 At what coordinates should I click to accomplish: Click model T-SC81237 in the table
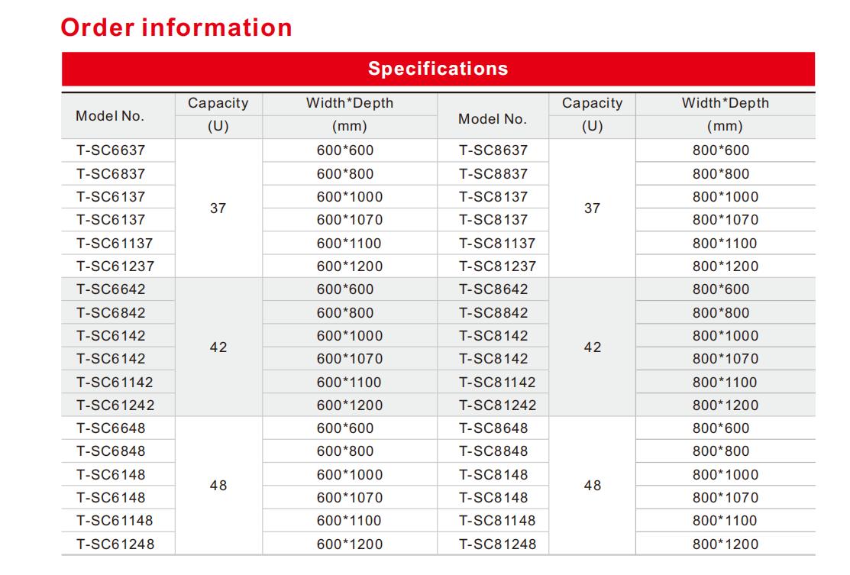click(x=498, y=267)
